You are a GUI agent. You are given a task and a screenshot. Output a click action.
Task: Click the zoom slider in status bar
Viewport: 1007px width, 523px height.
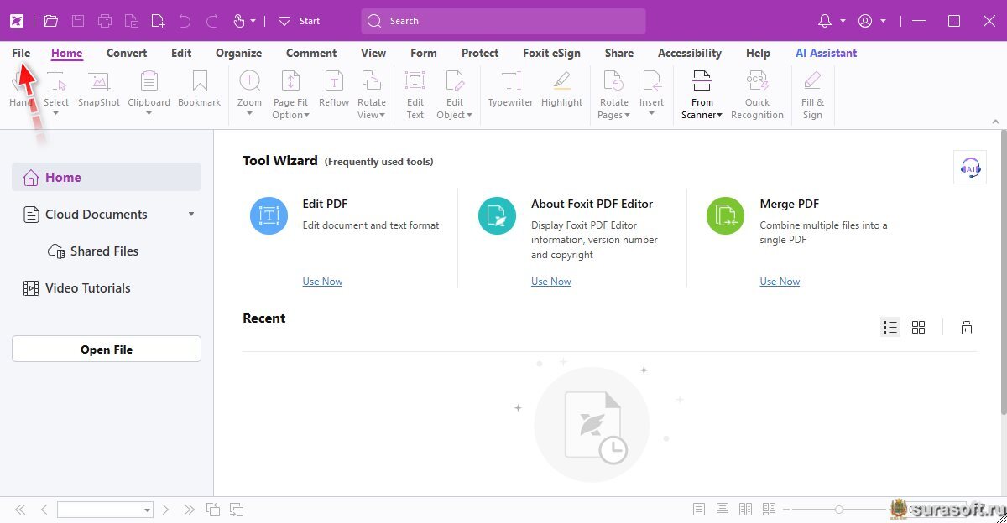pos(837,510)
